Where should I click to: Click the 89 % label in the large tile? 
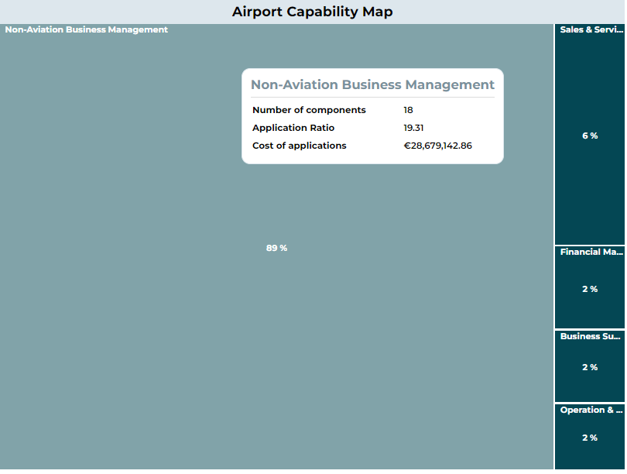(x=276, y=249)
